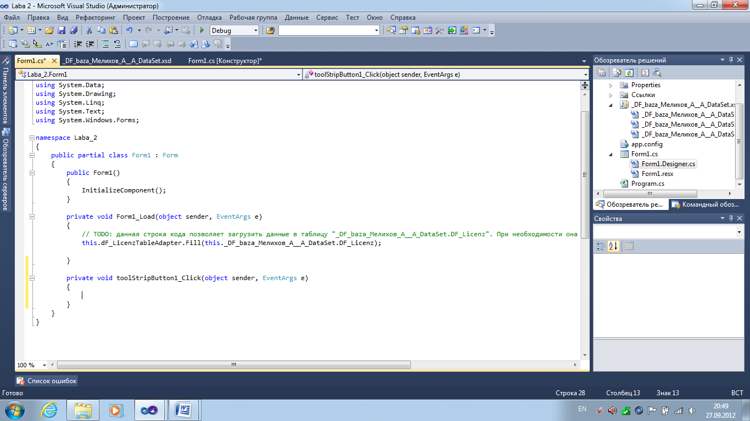Switch to the DataSet.xsd document tab
This screenshot has width=750, height=421.
[x=117, y=61]
